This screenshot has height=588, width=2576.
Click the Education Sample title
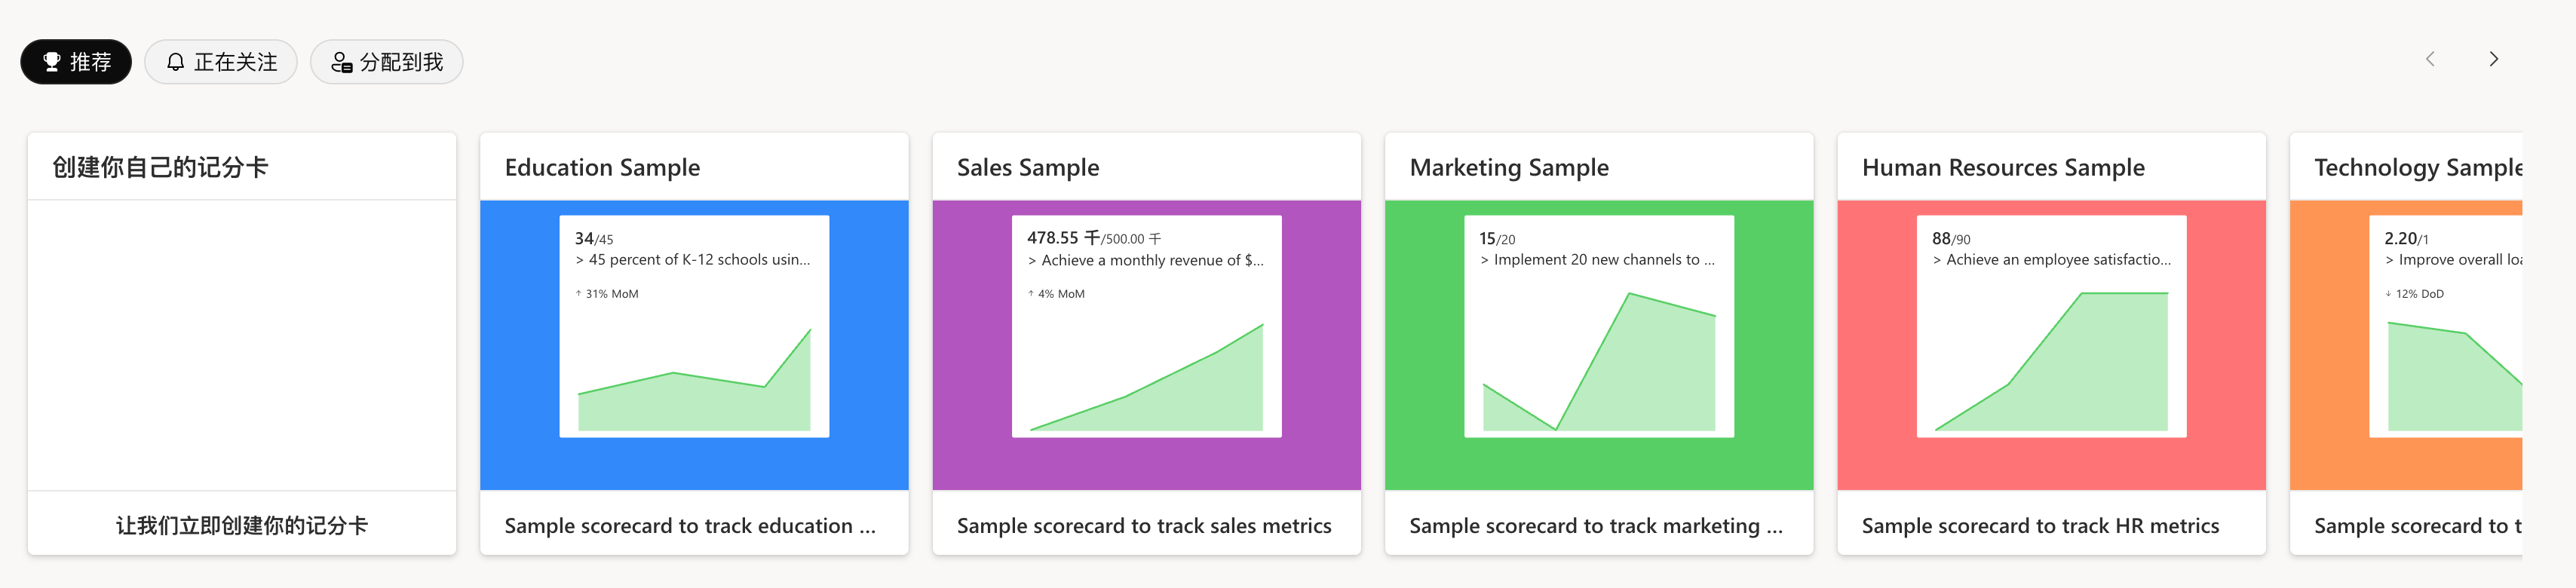[602, 167]
